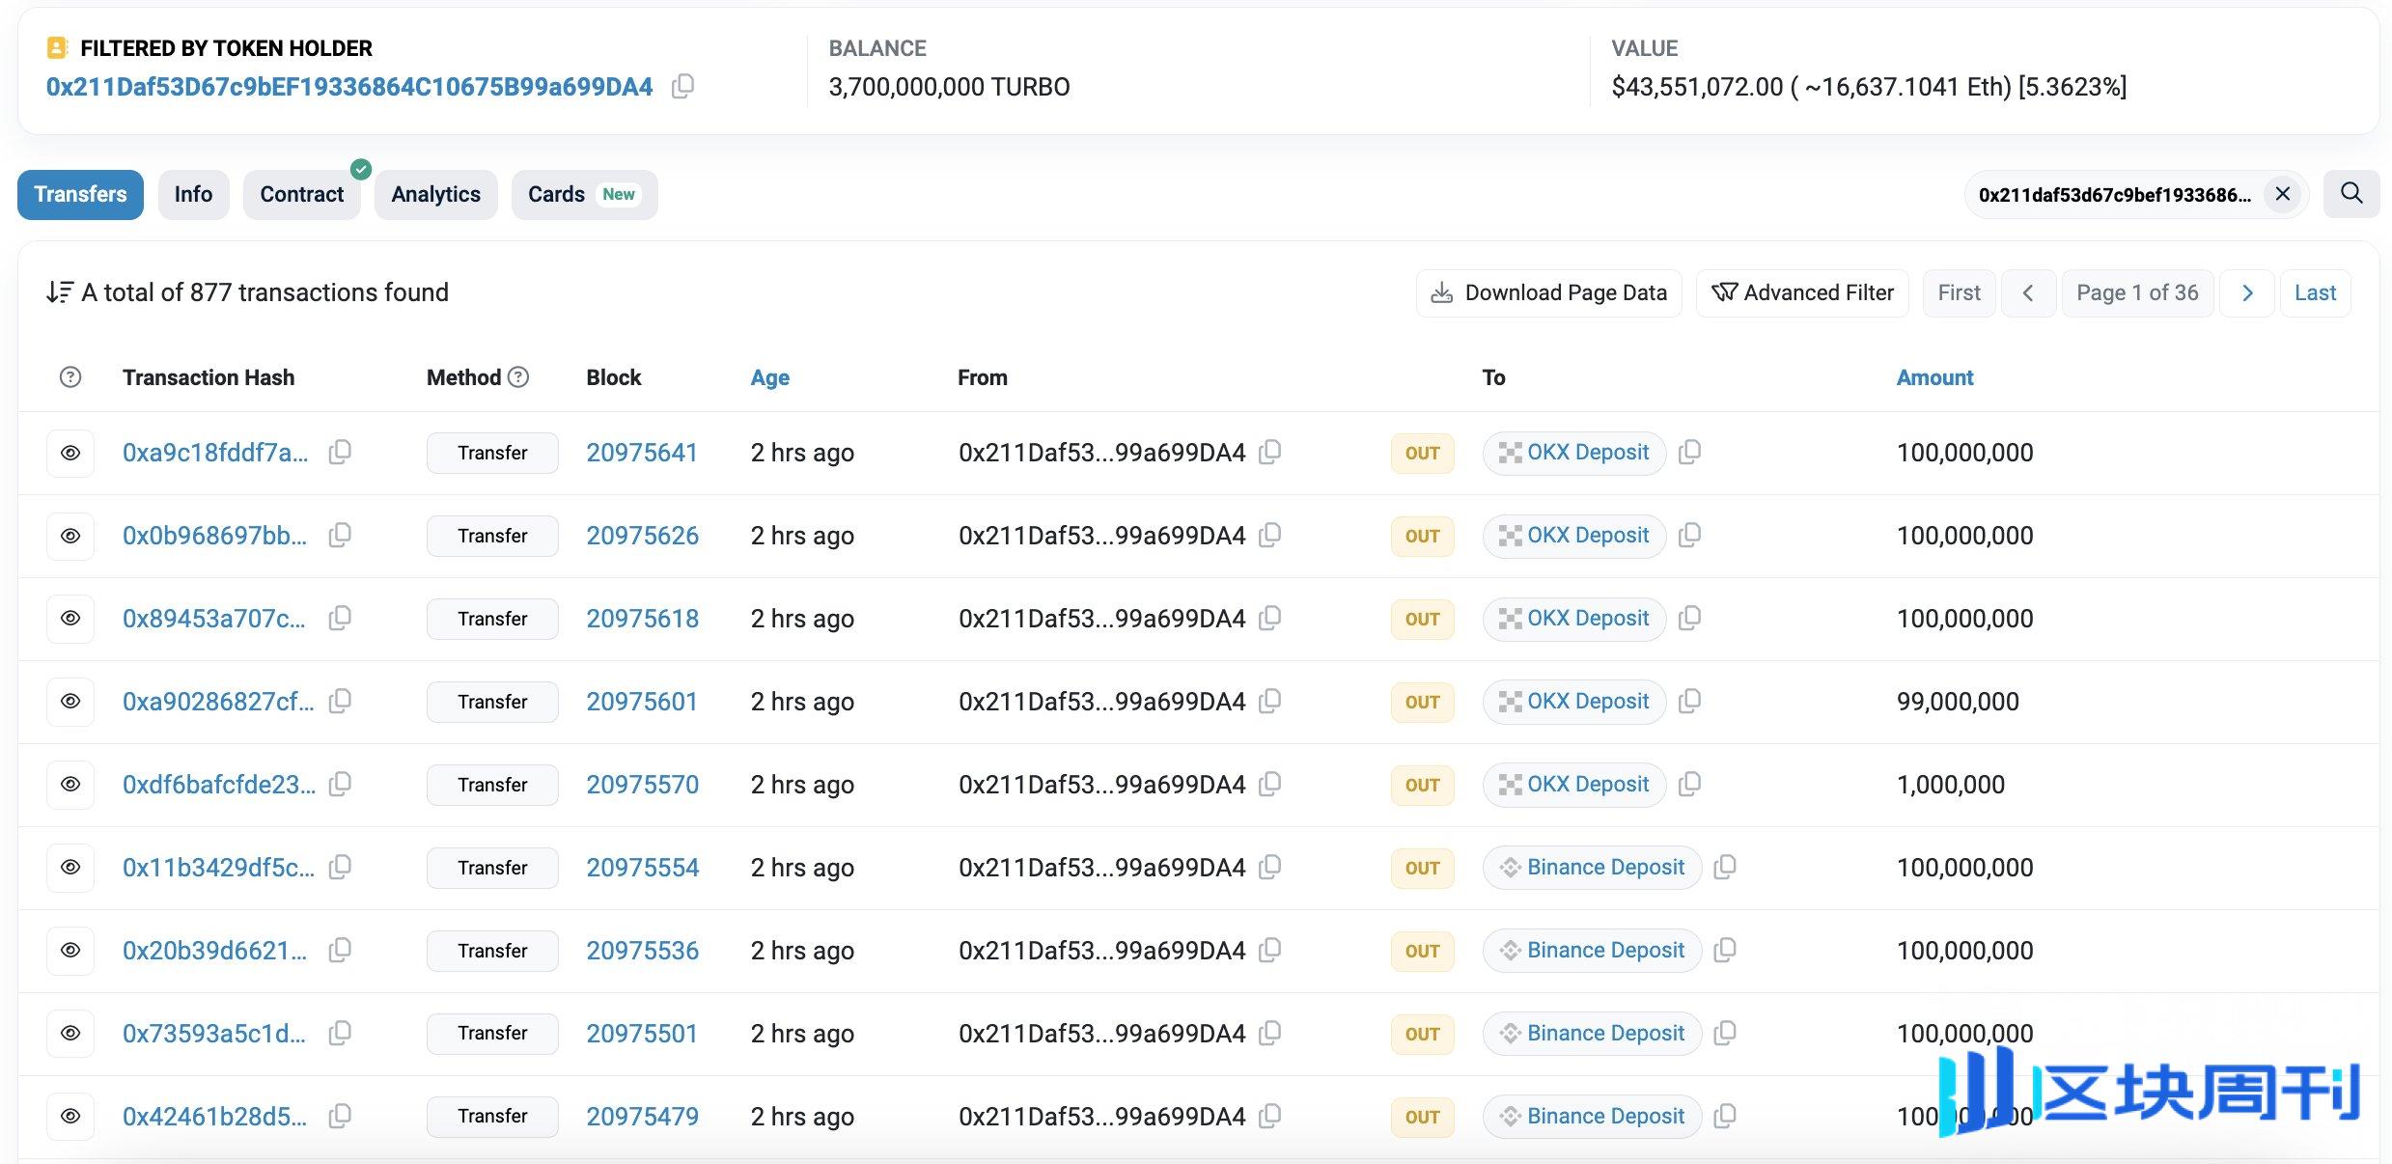Toggle Age column format
The height and width of the screenshot is (1164, 2392).
769,377
